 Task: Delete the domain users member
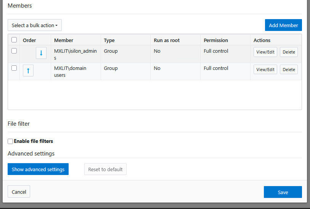[x=289, y=70]
